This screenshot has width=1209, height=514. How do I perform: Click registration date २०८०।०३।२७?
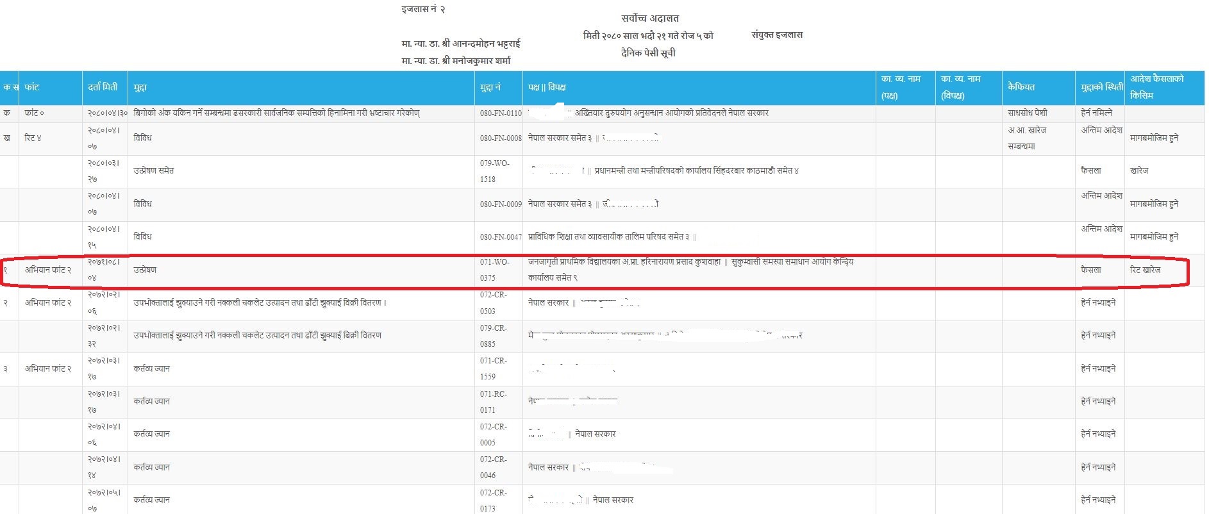coord(104,171)
